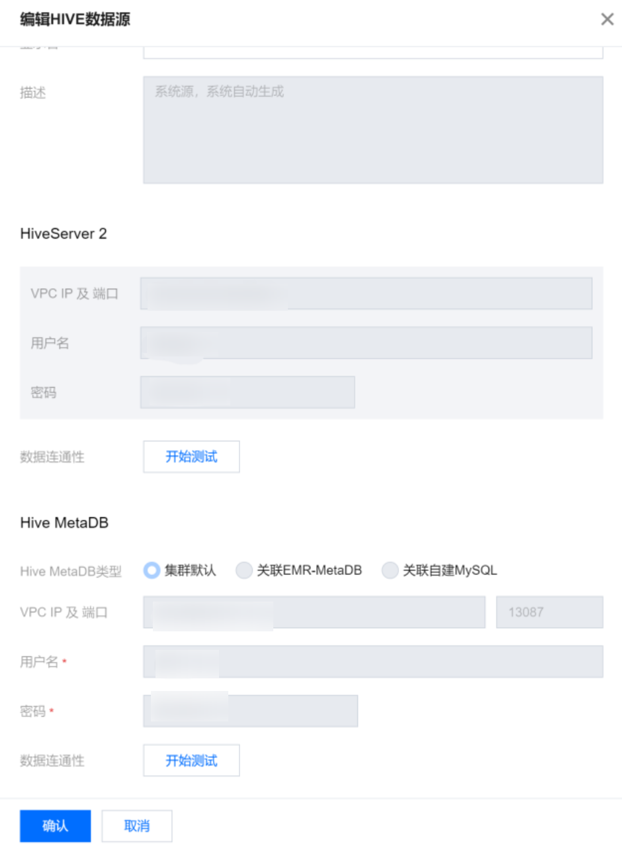The image size is (622, 846).
Task: Click the 编辑HIVE数据源 dialog title
Action: [x=75, y=20]
